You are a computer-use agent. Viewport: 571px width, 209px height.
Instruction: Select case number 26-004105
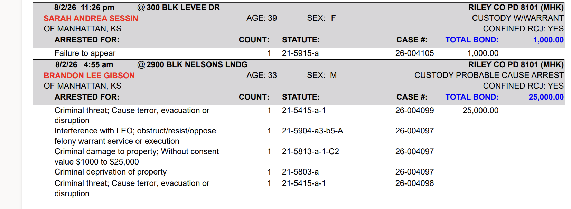[414, 53]
